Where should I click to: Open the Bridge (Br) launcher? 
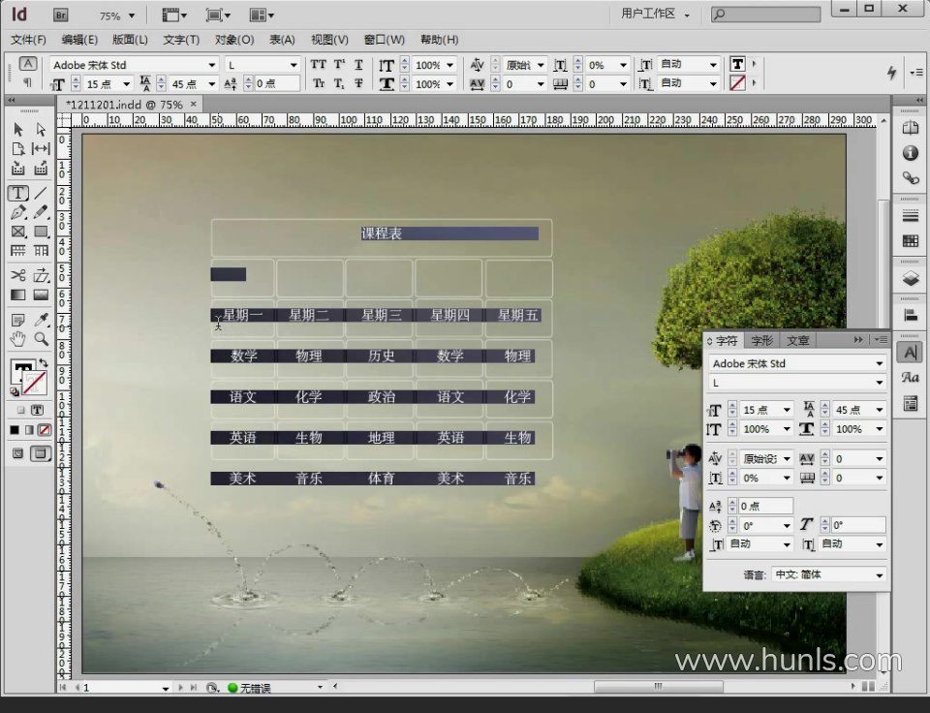(x=60, y=15)
